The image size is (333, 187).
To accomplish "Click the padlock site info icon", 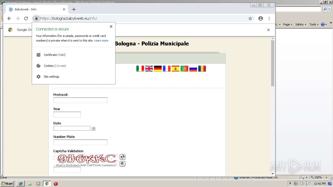I will point(36,18).
